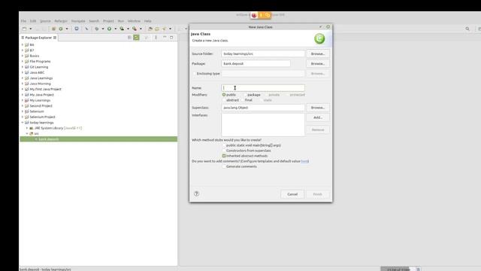Check public static void main method stub
This screenshot has height=271, width=481.
tap(224, 145)
